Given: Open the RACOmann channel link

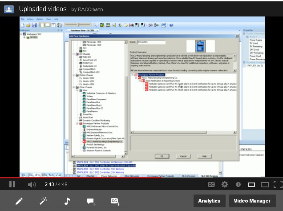Looking at the screenshot, I should coord(90,9).
